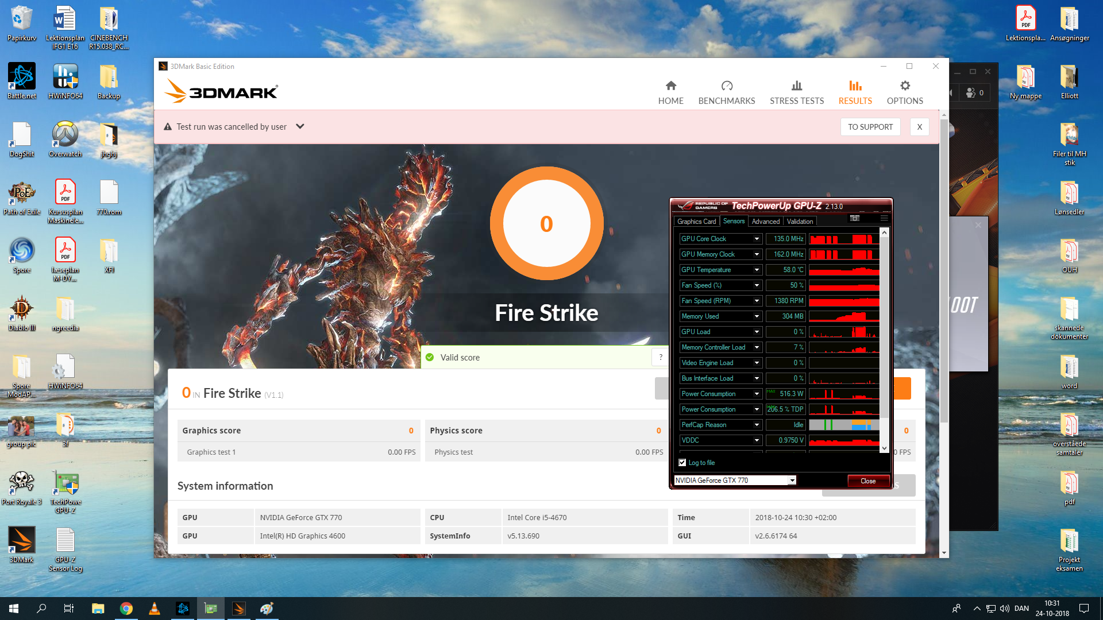The height and width of the screenshot is (620, 1103).
Task: Click the Windows Start button
Action: point(14,609)
